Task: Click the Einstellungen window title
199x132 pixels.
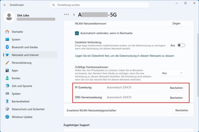Action: click(17, 5)
